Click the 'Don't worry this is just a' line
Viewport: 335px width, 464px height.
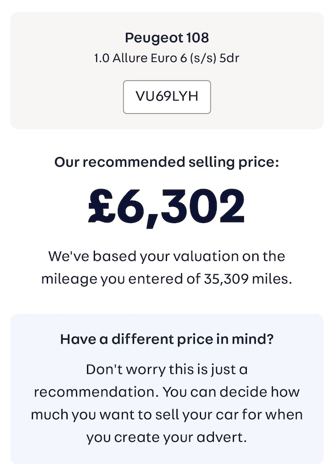(167, 369)
